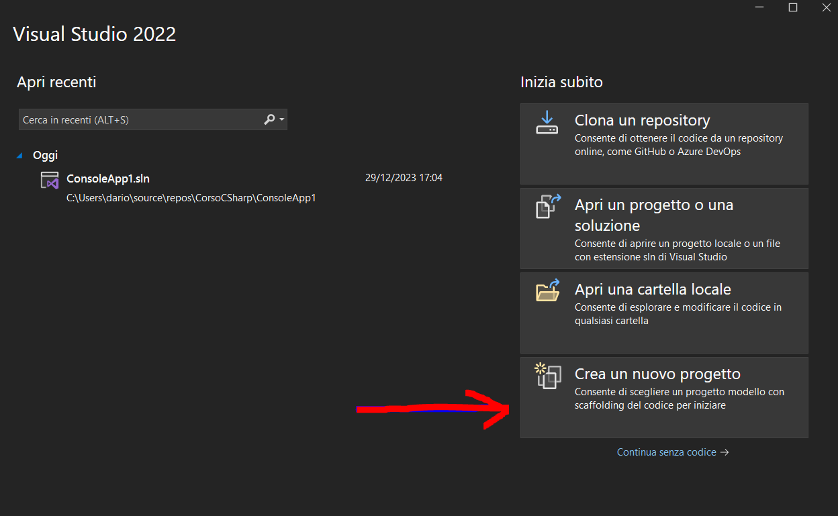838x516 pixels.
Task: Click the magnifying glass search icon
Action: pyautogui.click(x=269, y=119)
